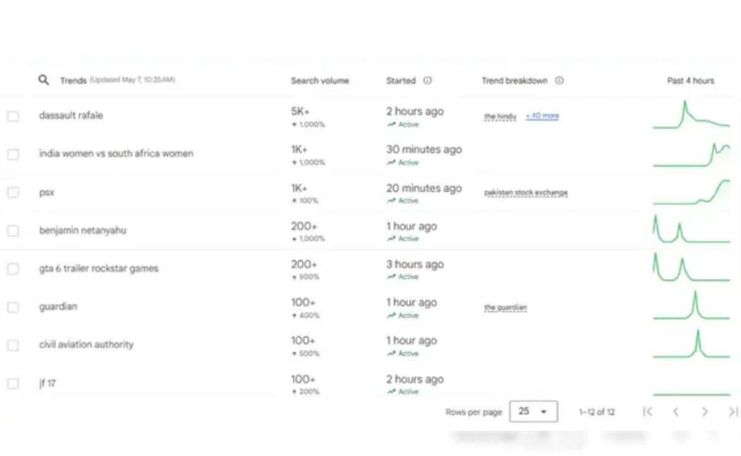
Task: Click the dassault rafale trend sparkline chart
Action: [691, 116]
